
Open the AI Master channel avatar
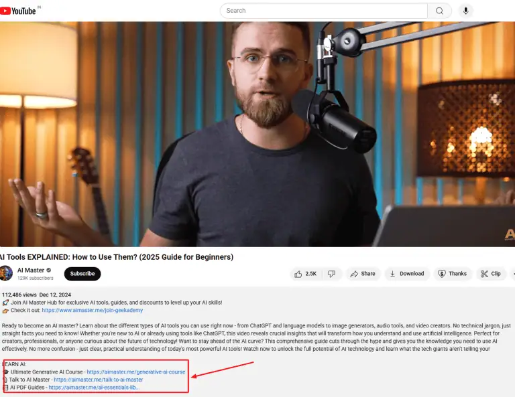[x=6, y=273]
